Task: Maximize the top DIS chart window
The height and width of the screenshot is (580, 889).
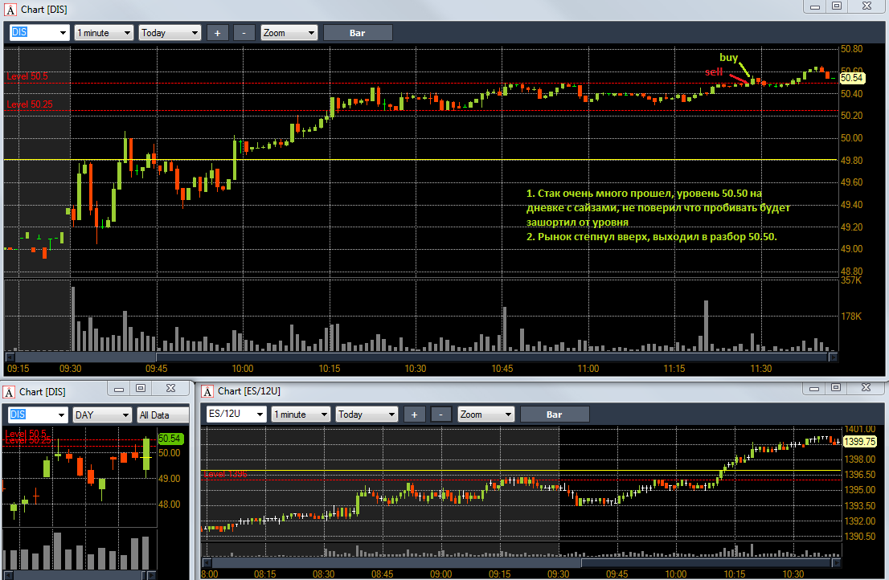Action: [x=837, y=6]
